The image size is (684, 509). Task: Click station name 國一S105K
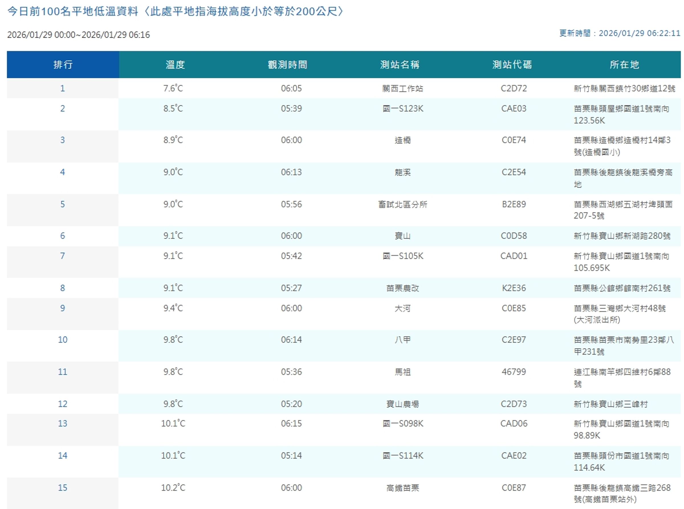click(403, 256)
